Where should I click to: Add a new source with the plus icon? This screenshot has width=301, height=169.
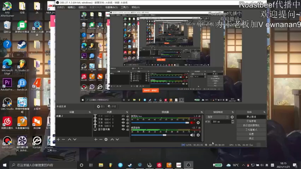pos(96,139)
